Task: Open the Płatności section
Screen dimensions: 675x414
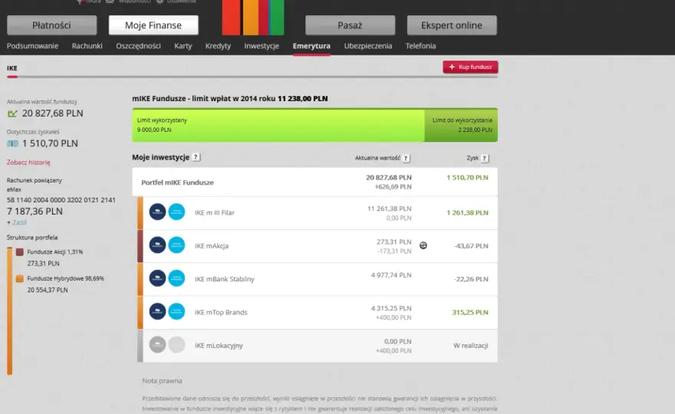Action: tap(51, 25)
